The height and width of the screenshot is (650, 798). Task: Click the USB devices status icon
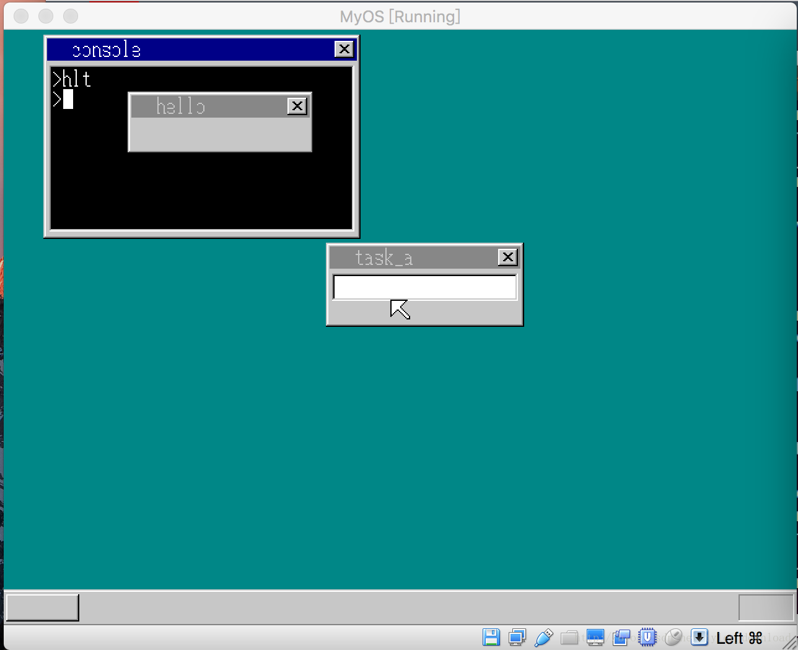coord(543,637)
